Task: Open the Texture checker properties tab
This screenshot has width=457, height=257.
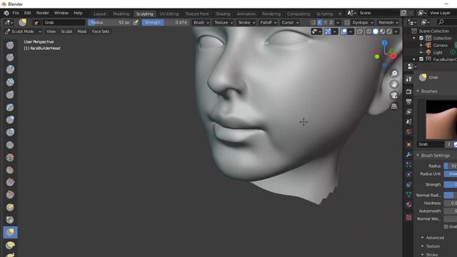Action: tap(408, 217)
